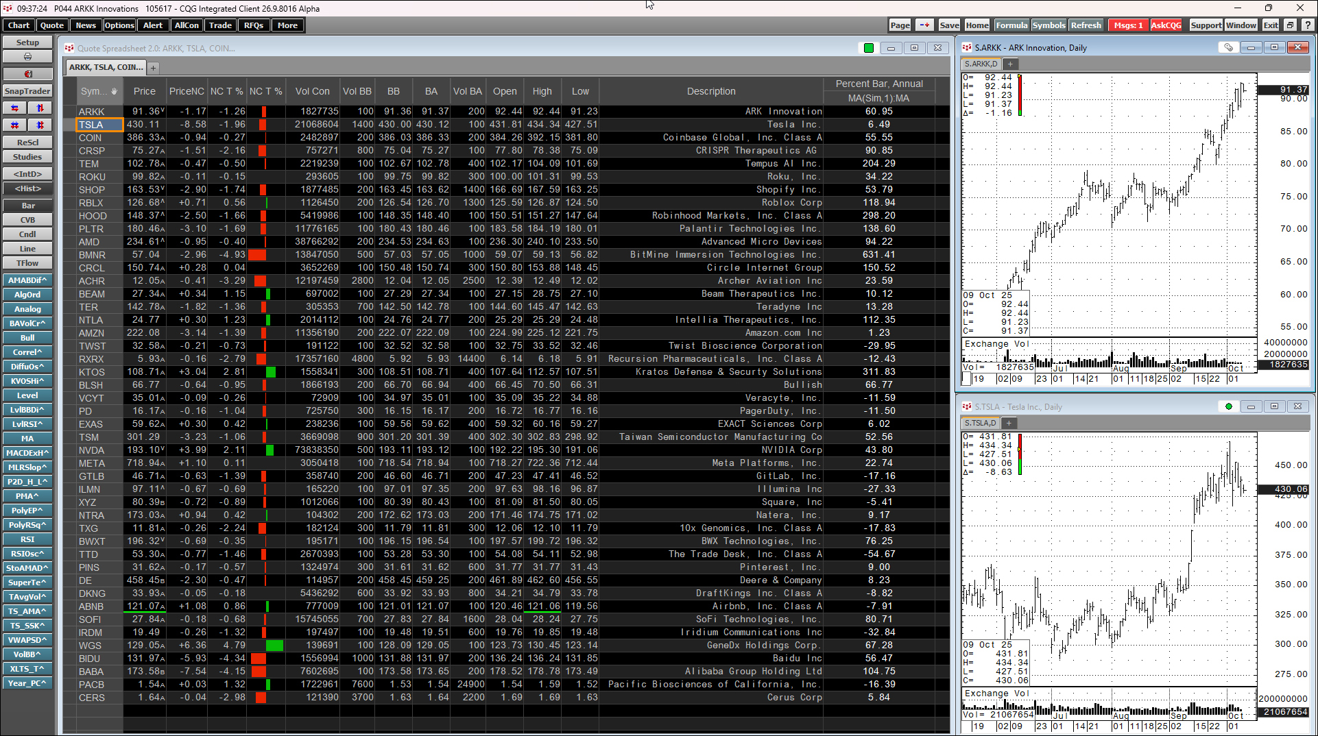
Task: Click the Studies button in sidebar
Action: [27, 157]
